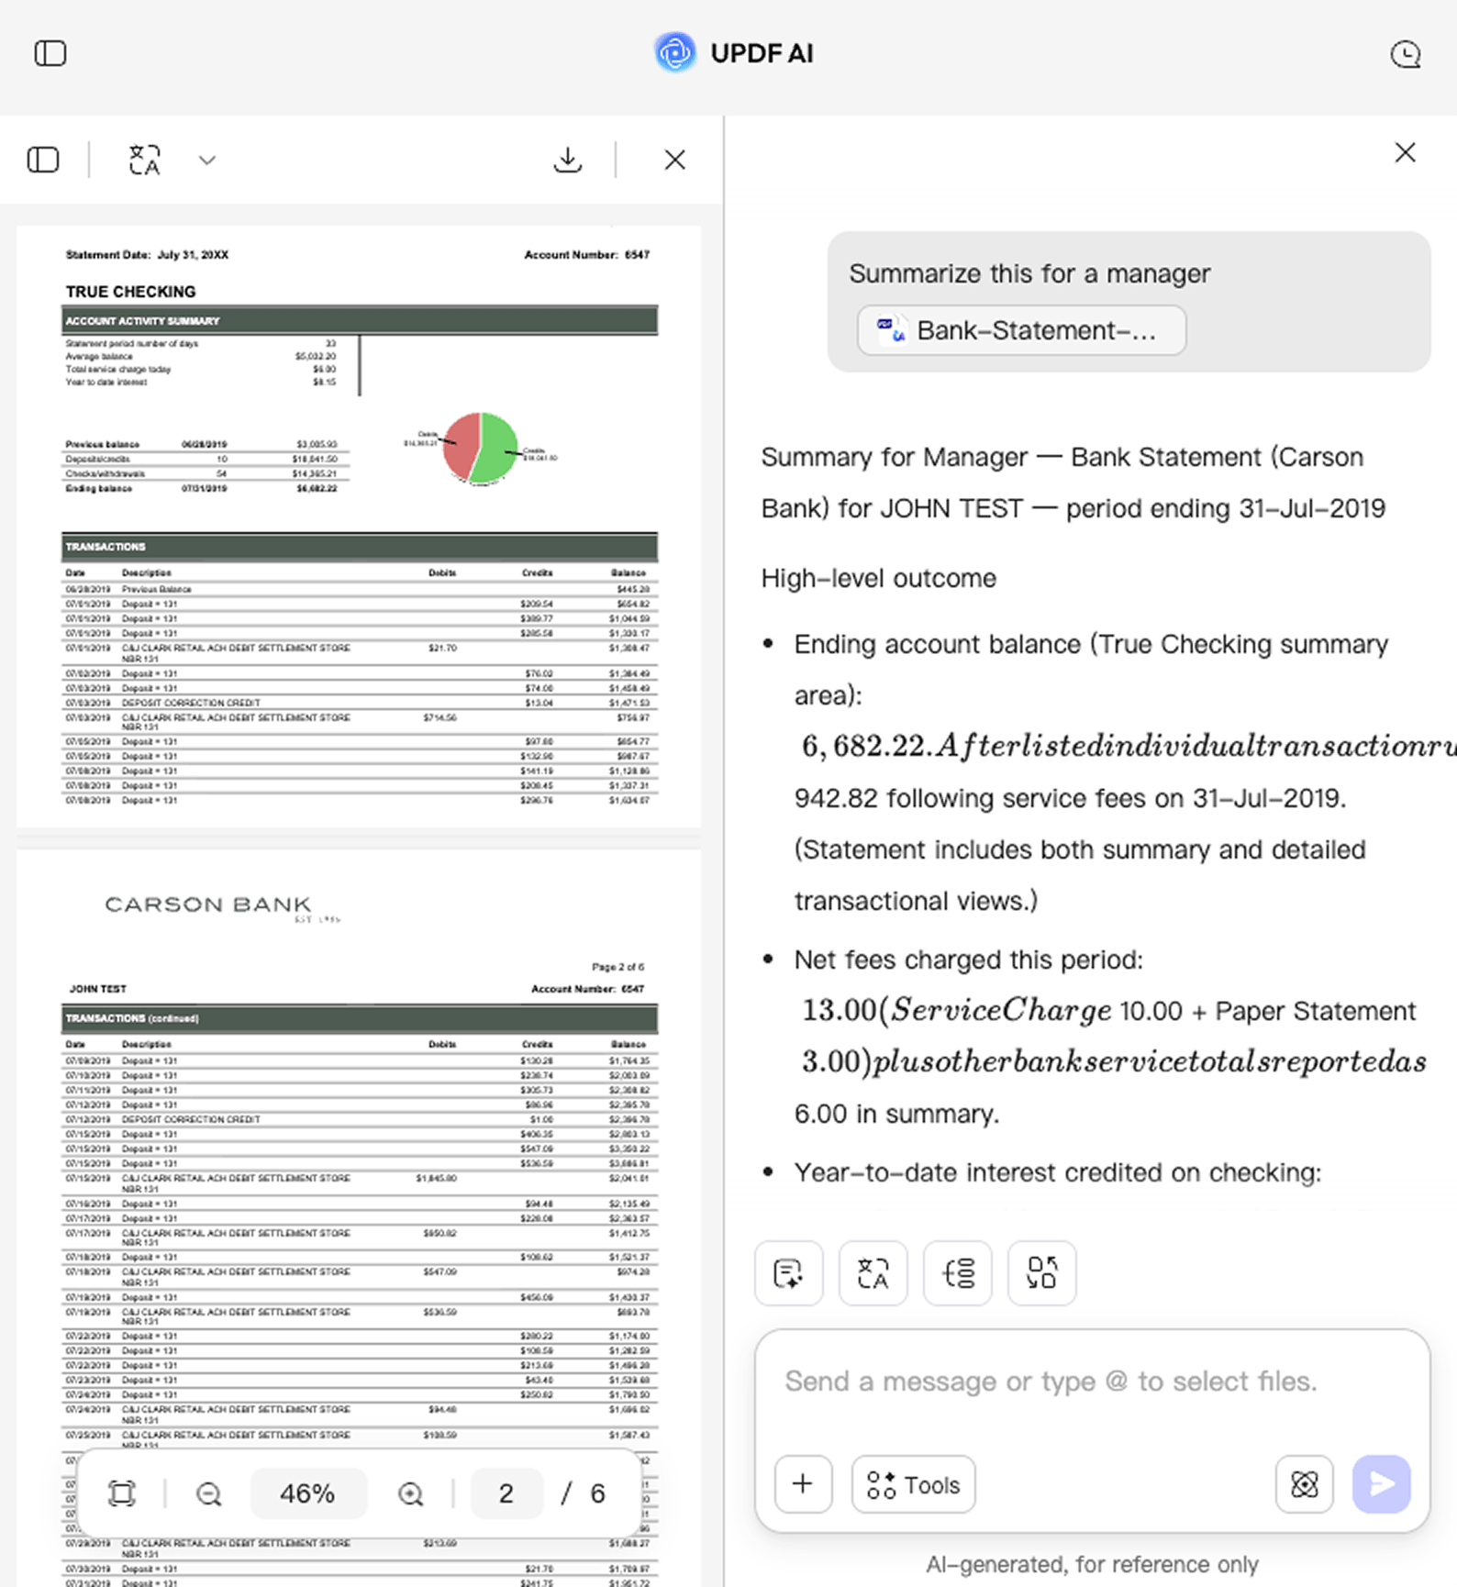
Task: Click the current page number 2 field
Action: (506, 1493)
